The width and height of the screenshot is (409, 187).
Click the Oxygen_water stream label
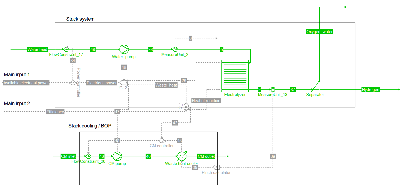(319, 32)
